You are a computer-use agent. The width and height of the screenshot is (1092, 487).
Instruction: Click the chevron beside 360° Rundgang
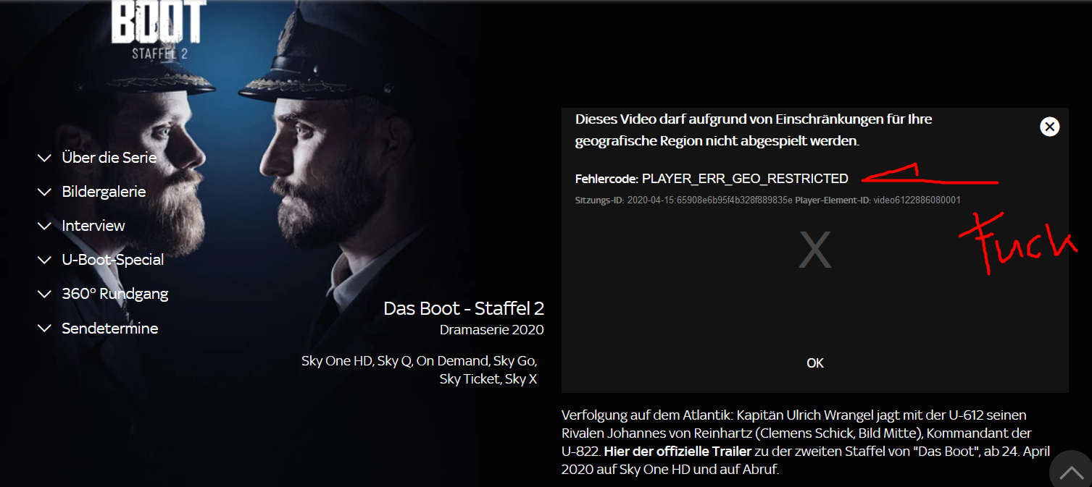click(x=44, y=295)
